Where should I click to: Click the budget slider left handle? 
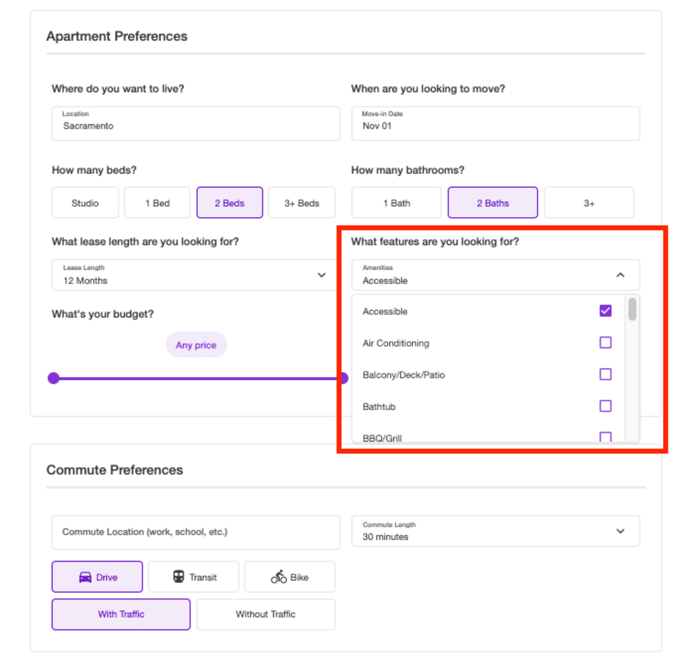(x=54, y=378)
